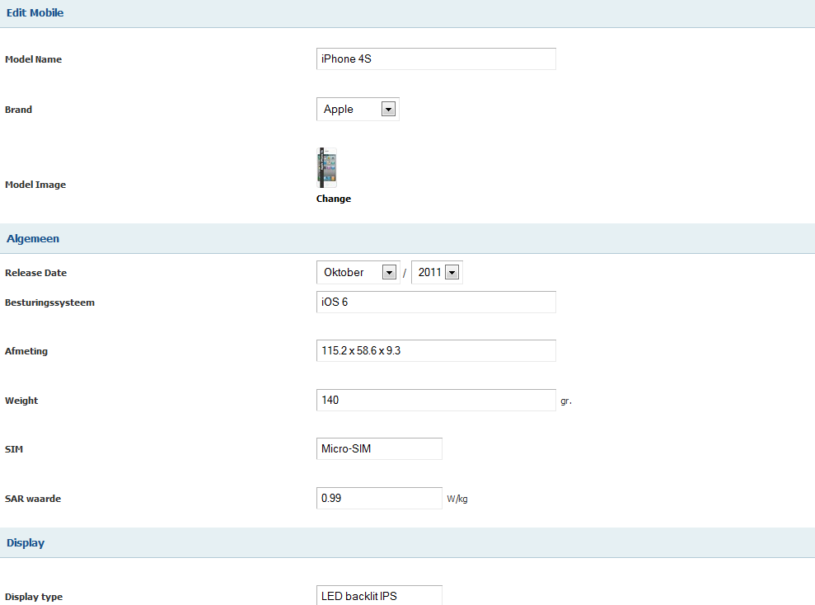Click the Afmeting field with 115.2 x 58.6 x 9.3
This screenshot has height=605, width=815.
pos(436,351)
